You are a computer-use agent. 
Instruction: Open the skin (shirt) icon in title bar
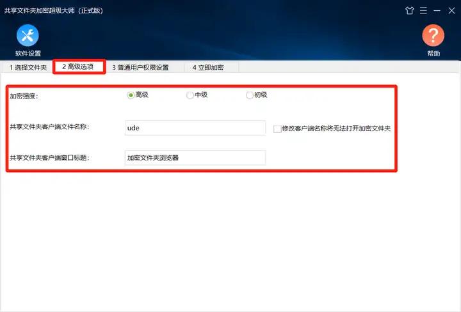pos(410,10)
